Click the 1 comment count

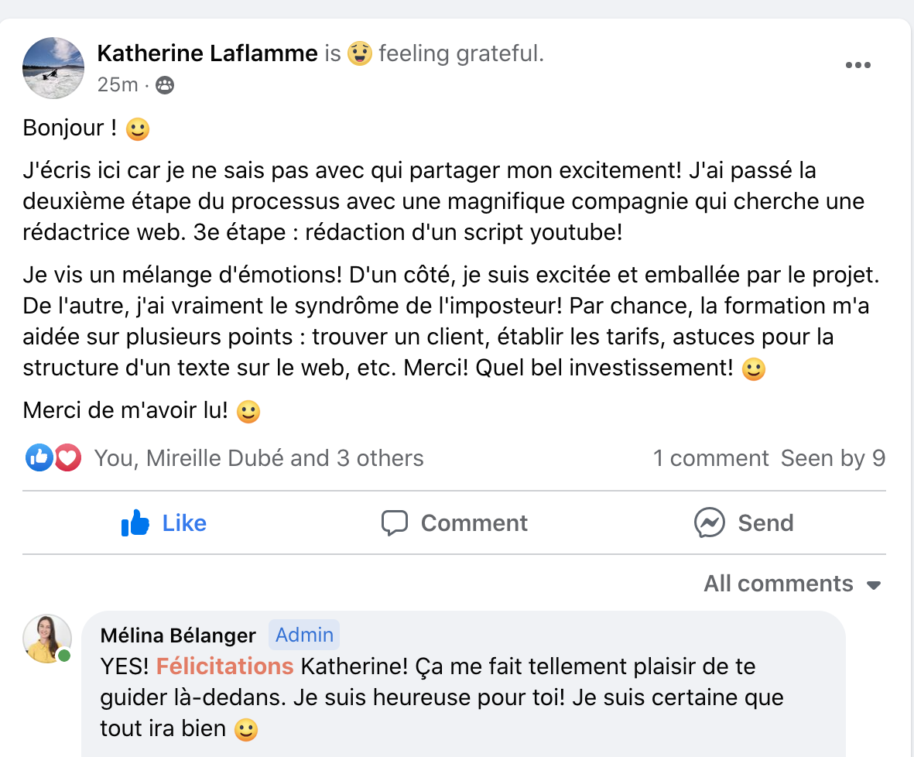pyautogui.click(x=710, y=458)
